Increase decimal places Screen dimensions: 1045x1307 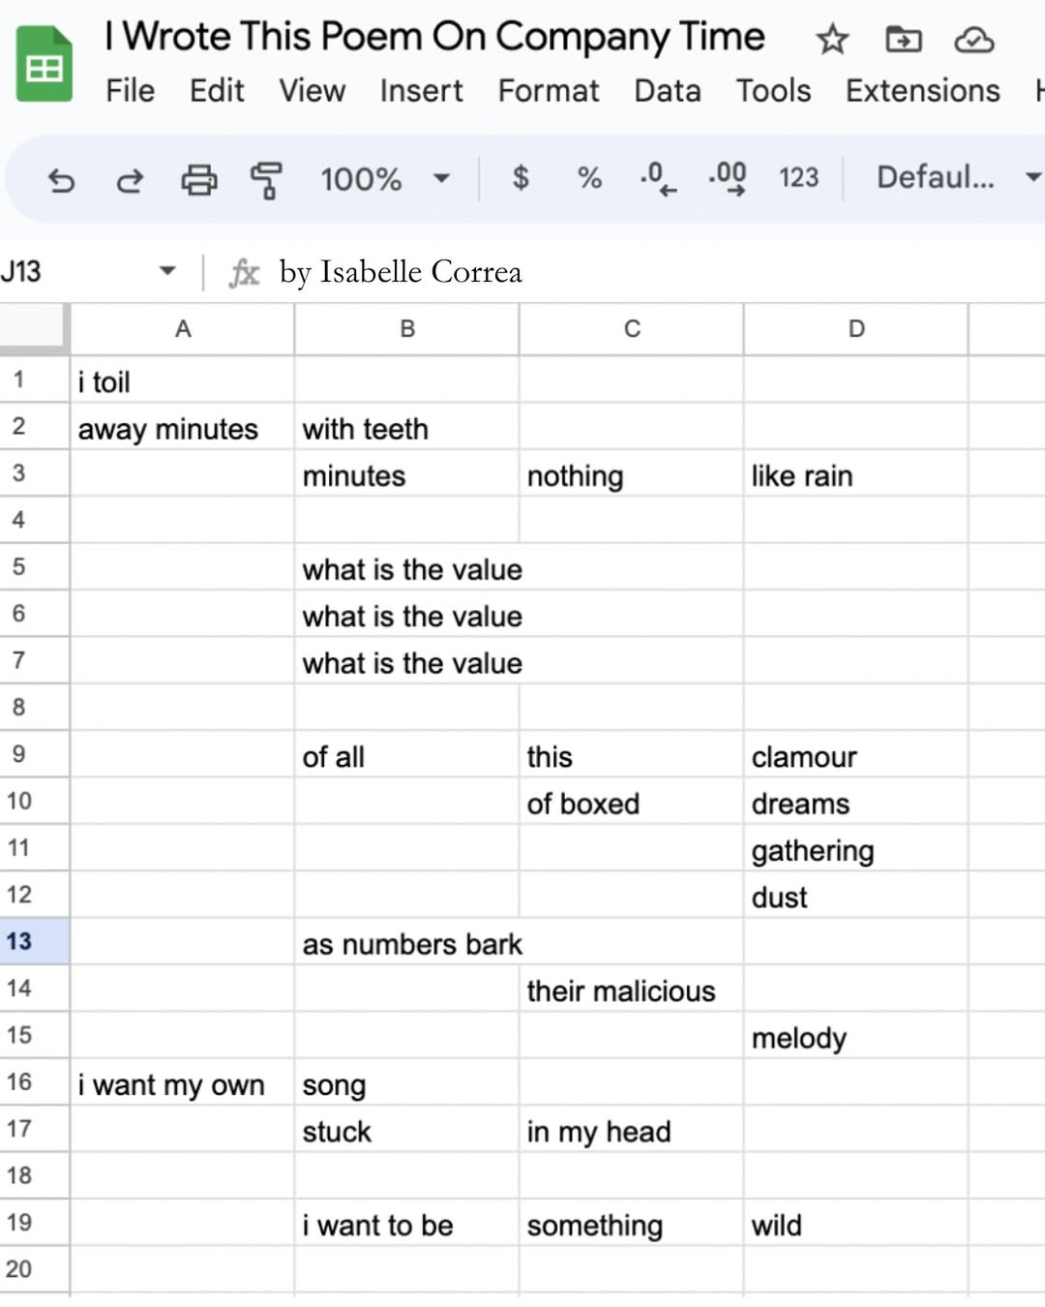pos(728,178)
